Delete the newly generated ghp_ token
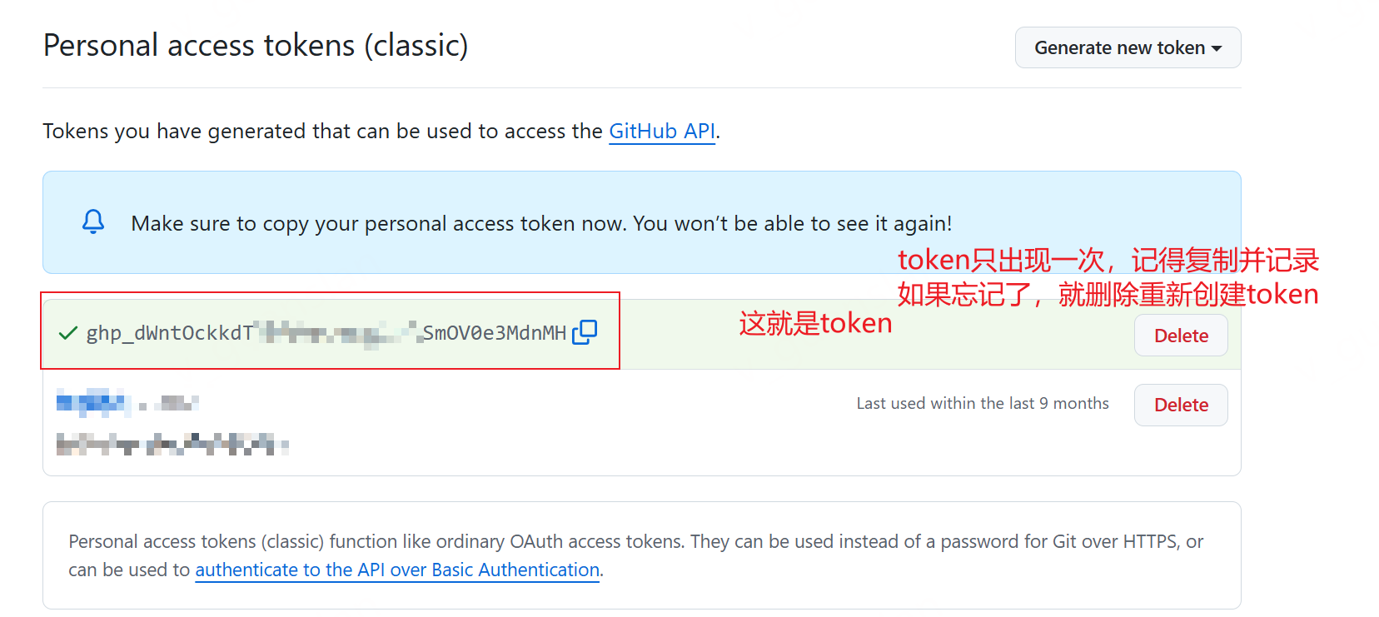This screenshot has width=1379, height=617. (x=1180, y=336)
